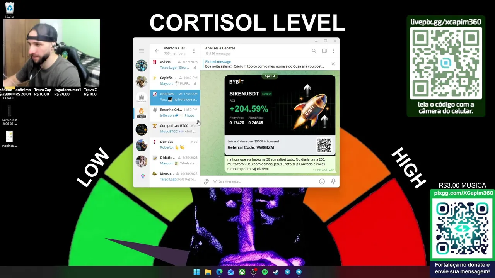Open the pinned message 'Boa noite galera'
This screenshot has width=495, height=278.
point(265,64)
